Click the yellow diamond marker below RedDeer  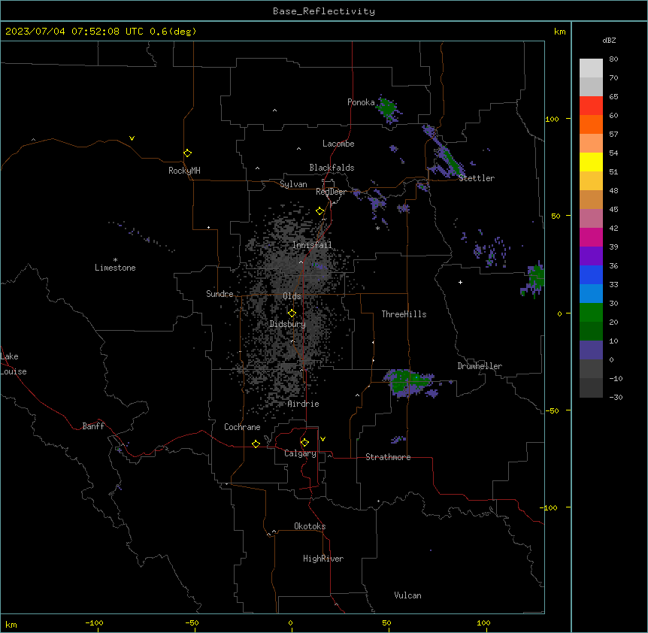320,211
